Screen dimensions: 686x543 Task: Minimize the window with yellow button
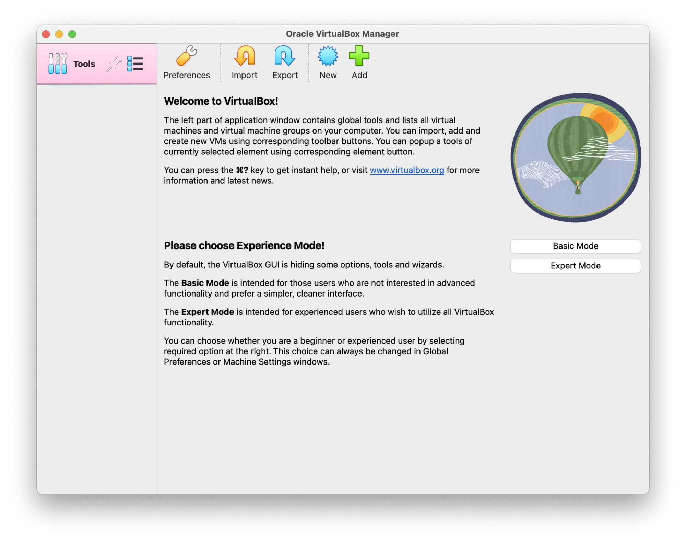click(59, 34)
